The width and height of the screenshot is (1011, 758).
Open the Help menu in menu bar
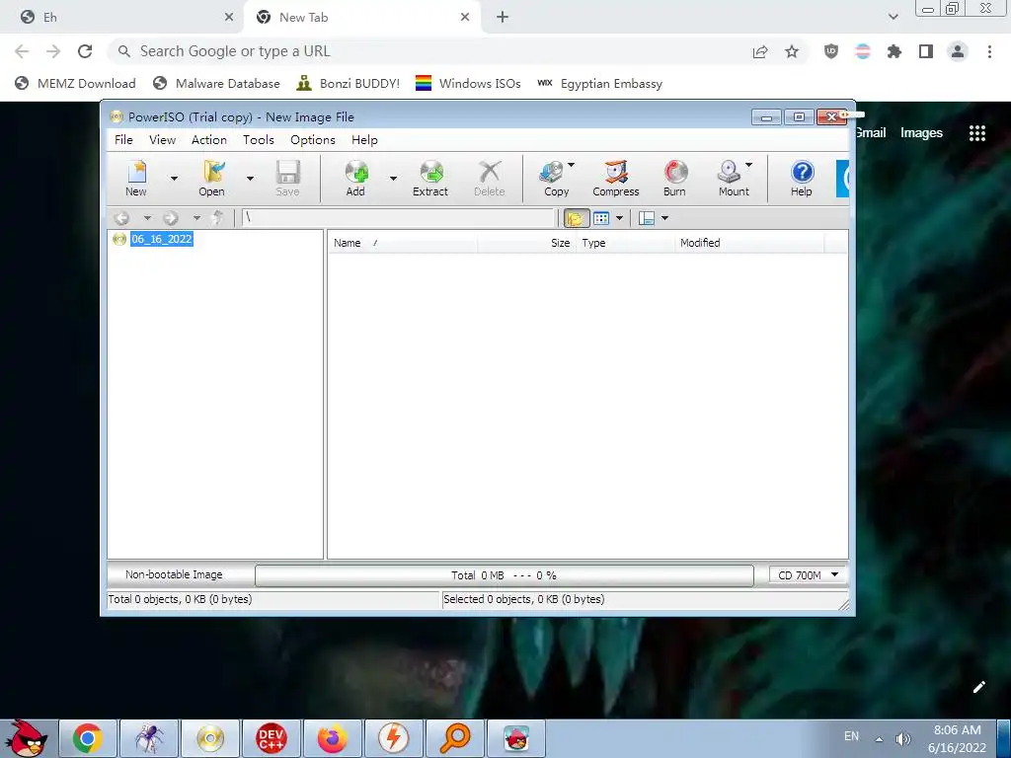click(364, 140)
